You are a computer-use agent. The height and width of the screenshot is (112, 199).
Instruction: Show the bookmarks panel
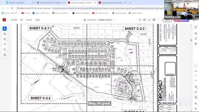coord(196,39)
